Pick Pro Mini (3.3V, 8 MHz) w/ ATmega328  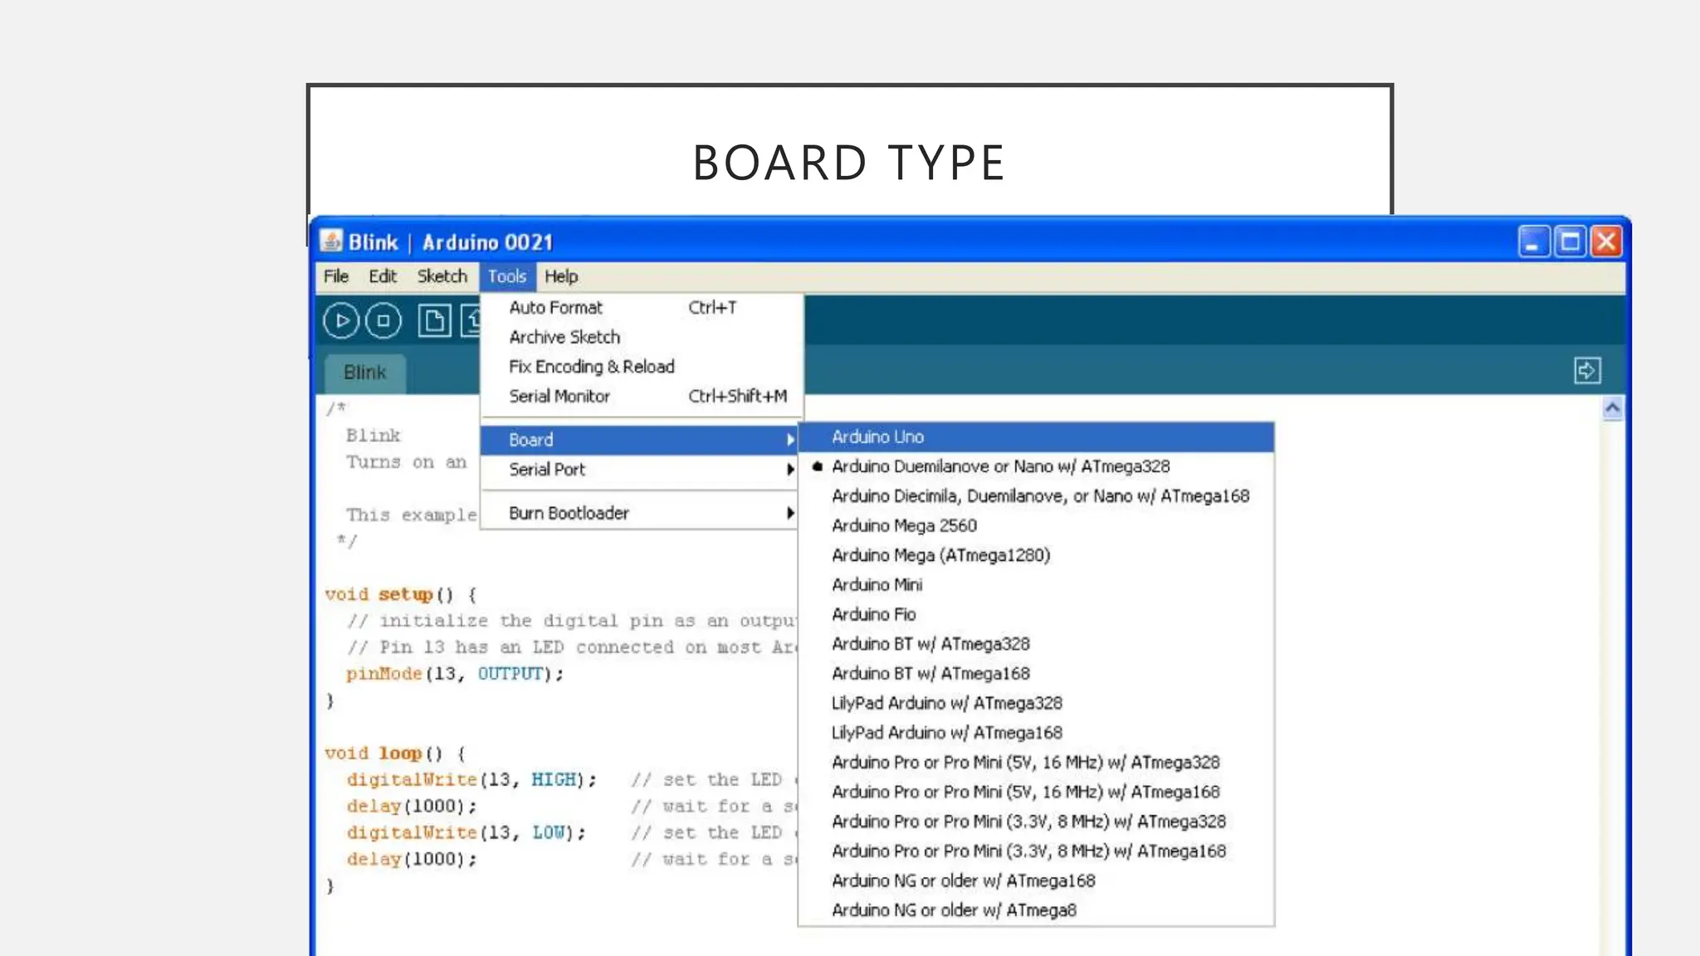click(x=1037, y=822)
